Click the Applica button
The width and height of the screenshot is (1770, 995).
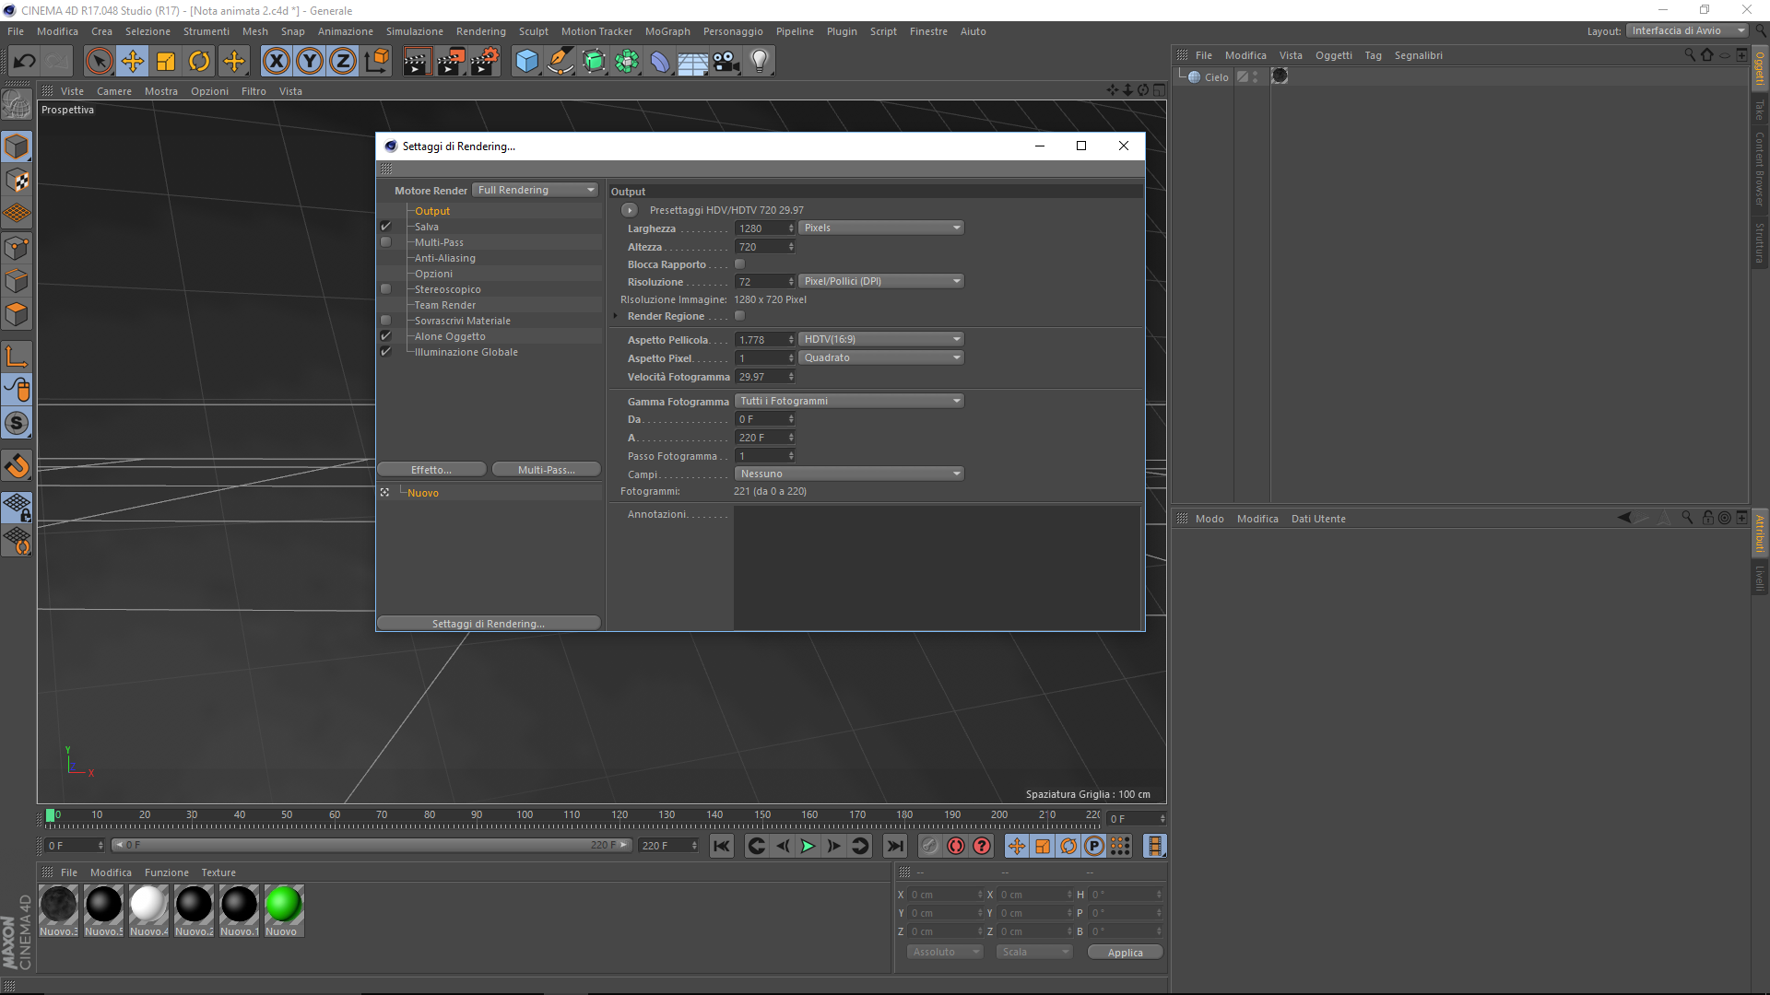(x=1124, y=953)
